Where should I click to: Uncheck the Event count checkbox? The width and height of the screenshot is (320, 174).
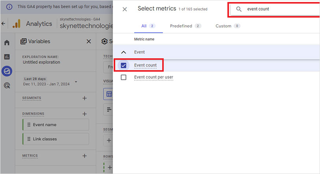[x=124, y=65]
